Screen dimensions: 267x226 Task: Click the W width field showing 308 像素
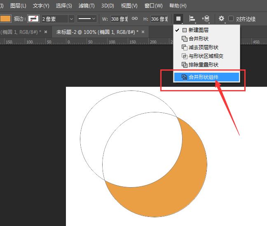119,19
